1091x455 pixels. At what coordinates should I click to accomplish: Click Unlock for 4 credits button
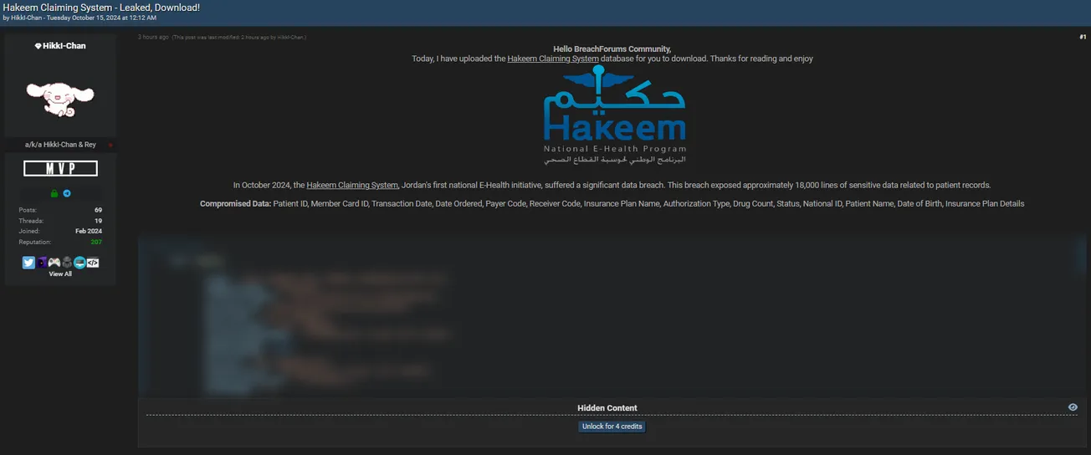(x=612, y=427)
